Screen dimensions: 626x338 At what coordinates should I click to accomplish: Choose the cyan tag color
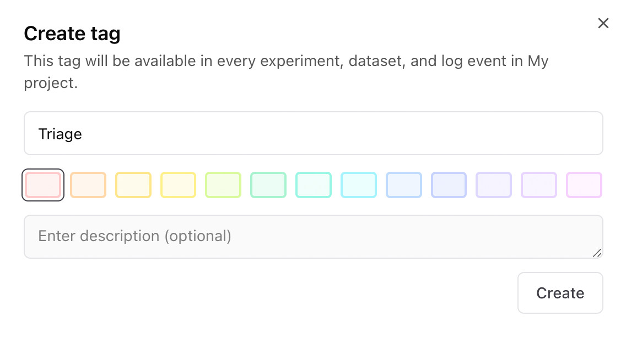359,185
